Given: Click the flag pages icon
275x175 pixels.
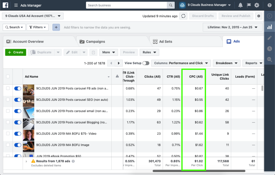Looking at the screenshot, I should click(249, 5).
